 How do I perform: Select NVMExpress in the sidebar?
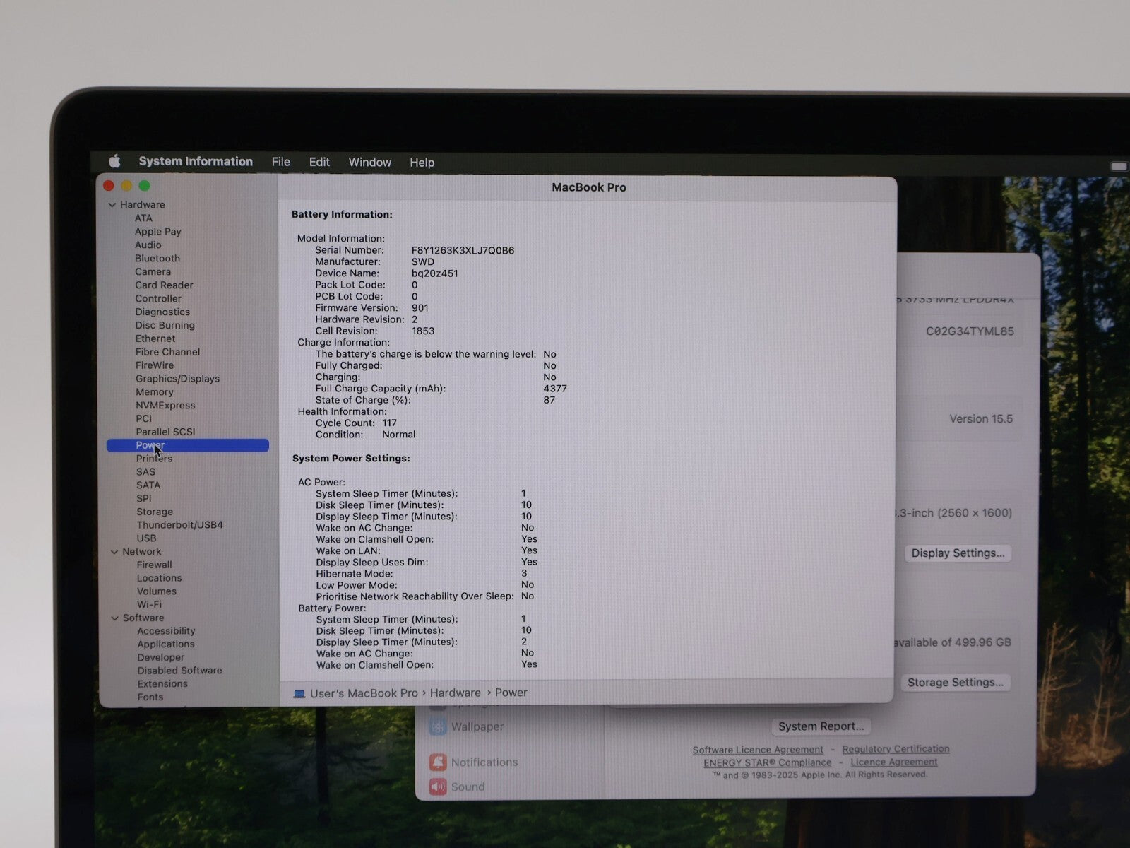pos(165,406)
